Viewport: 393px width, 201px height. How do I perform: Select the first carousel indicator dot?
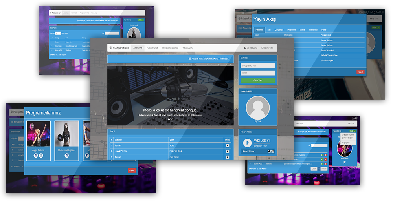click(x=169, y=120)
